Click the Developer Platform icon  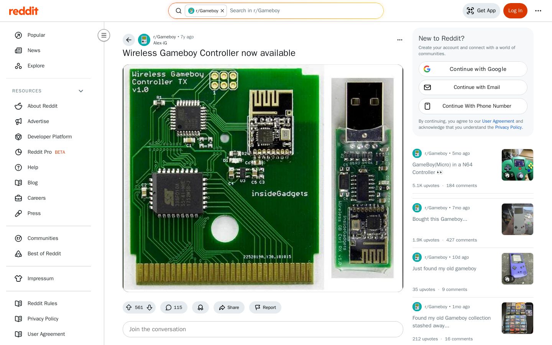[x=18, y=137]
